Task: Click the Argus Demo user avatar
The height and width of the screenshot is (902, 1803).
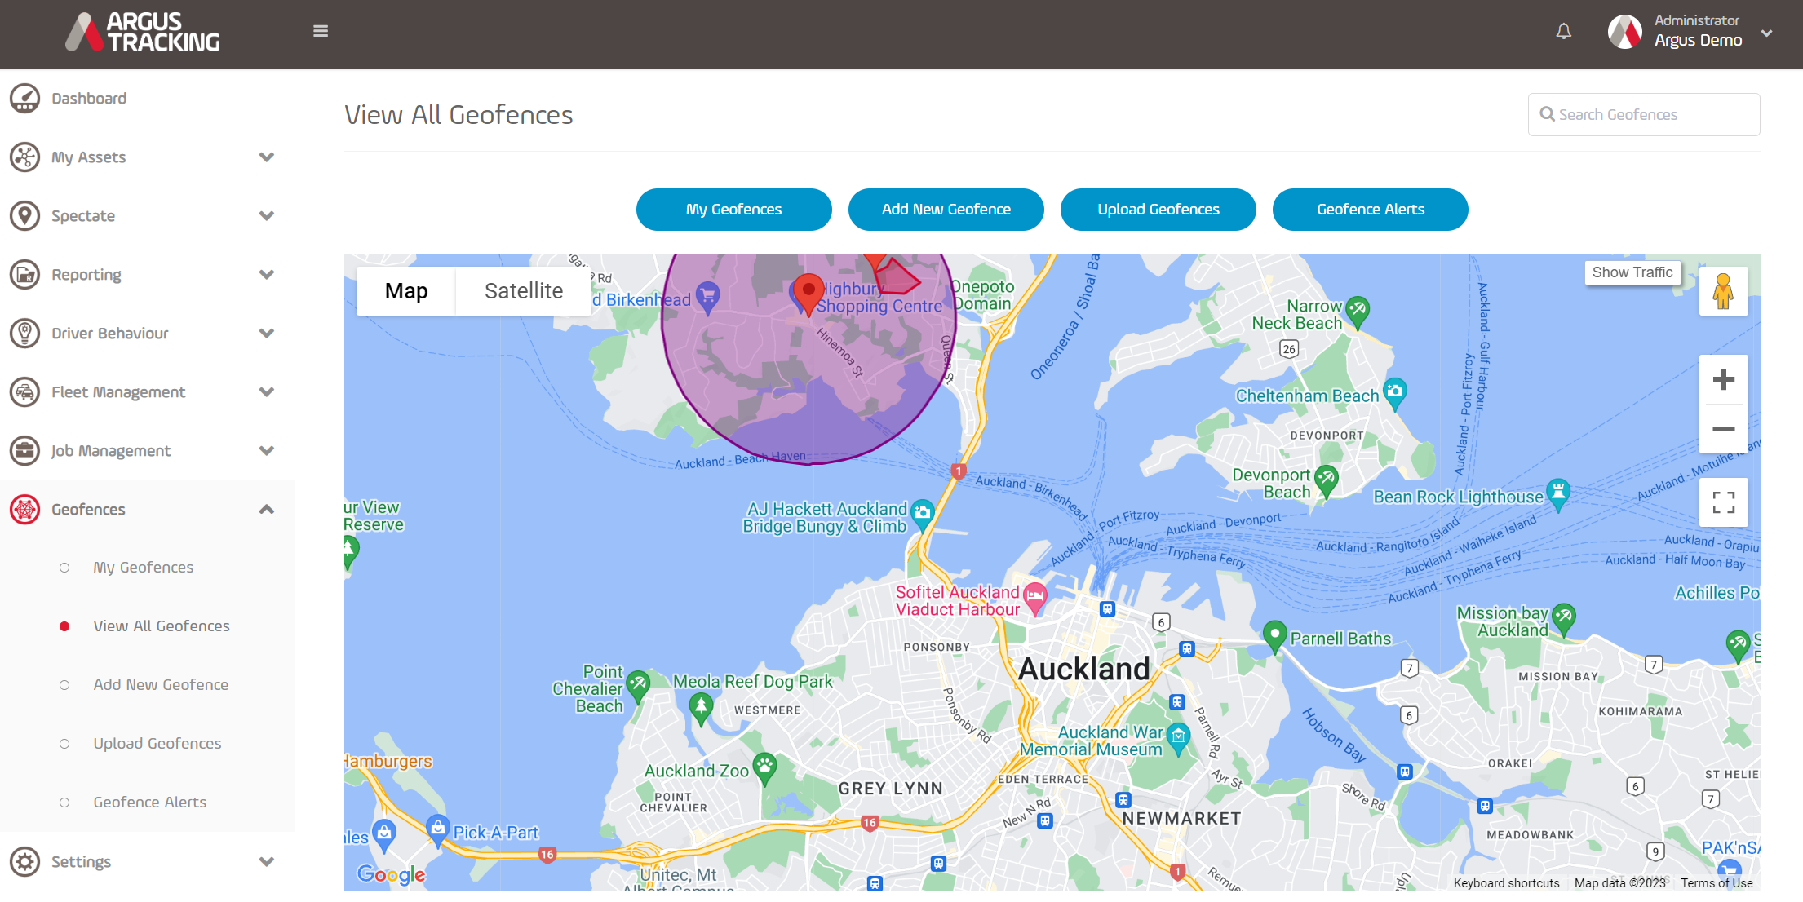Action: [x=1624, y=32]
